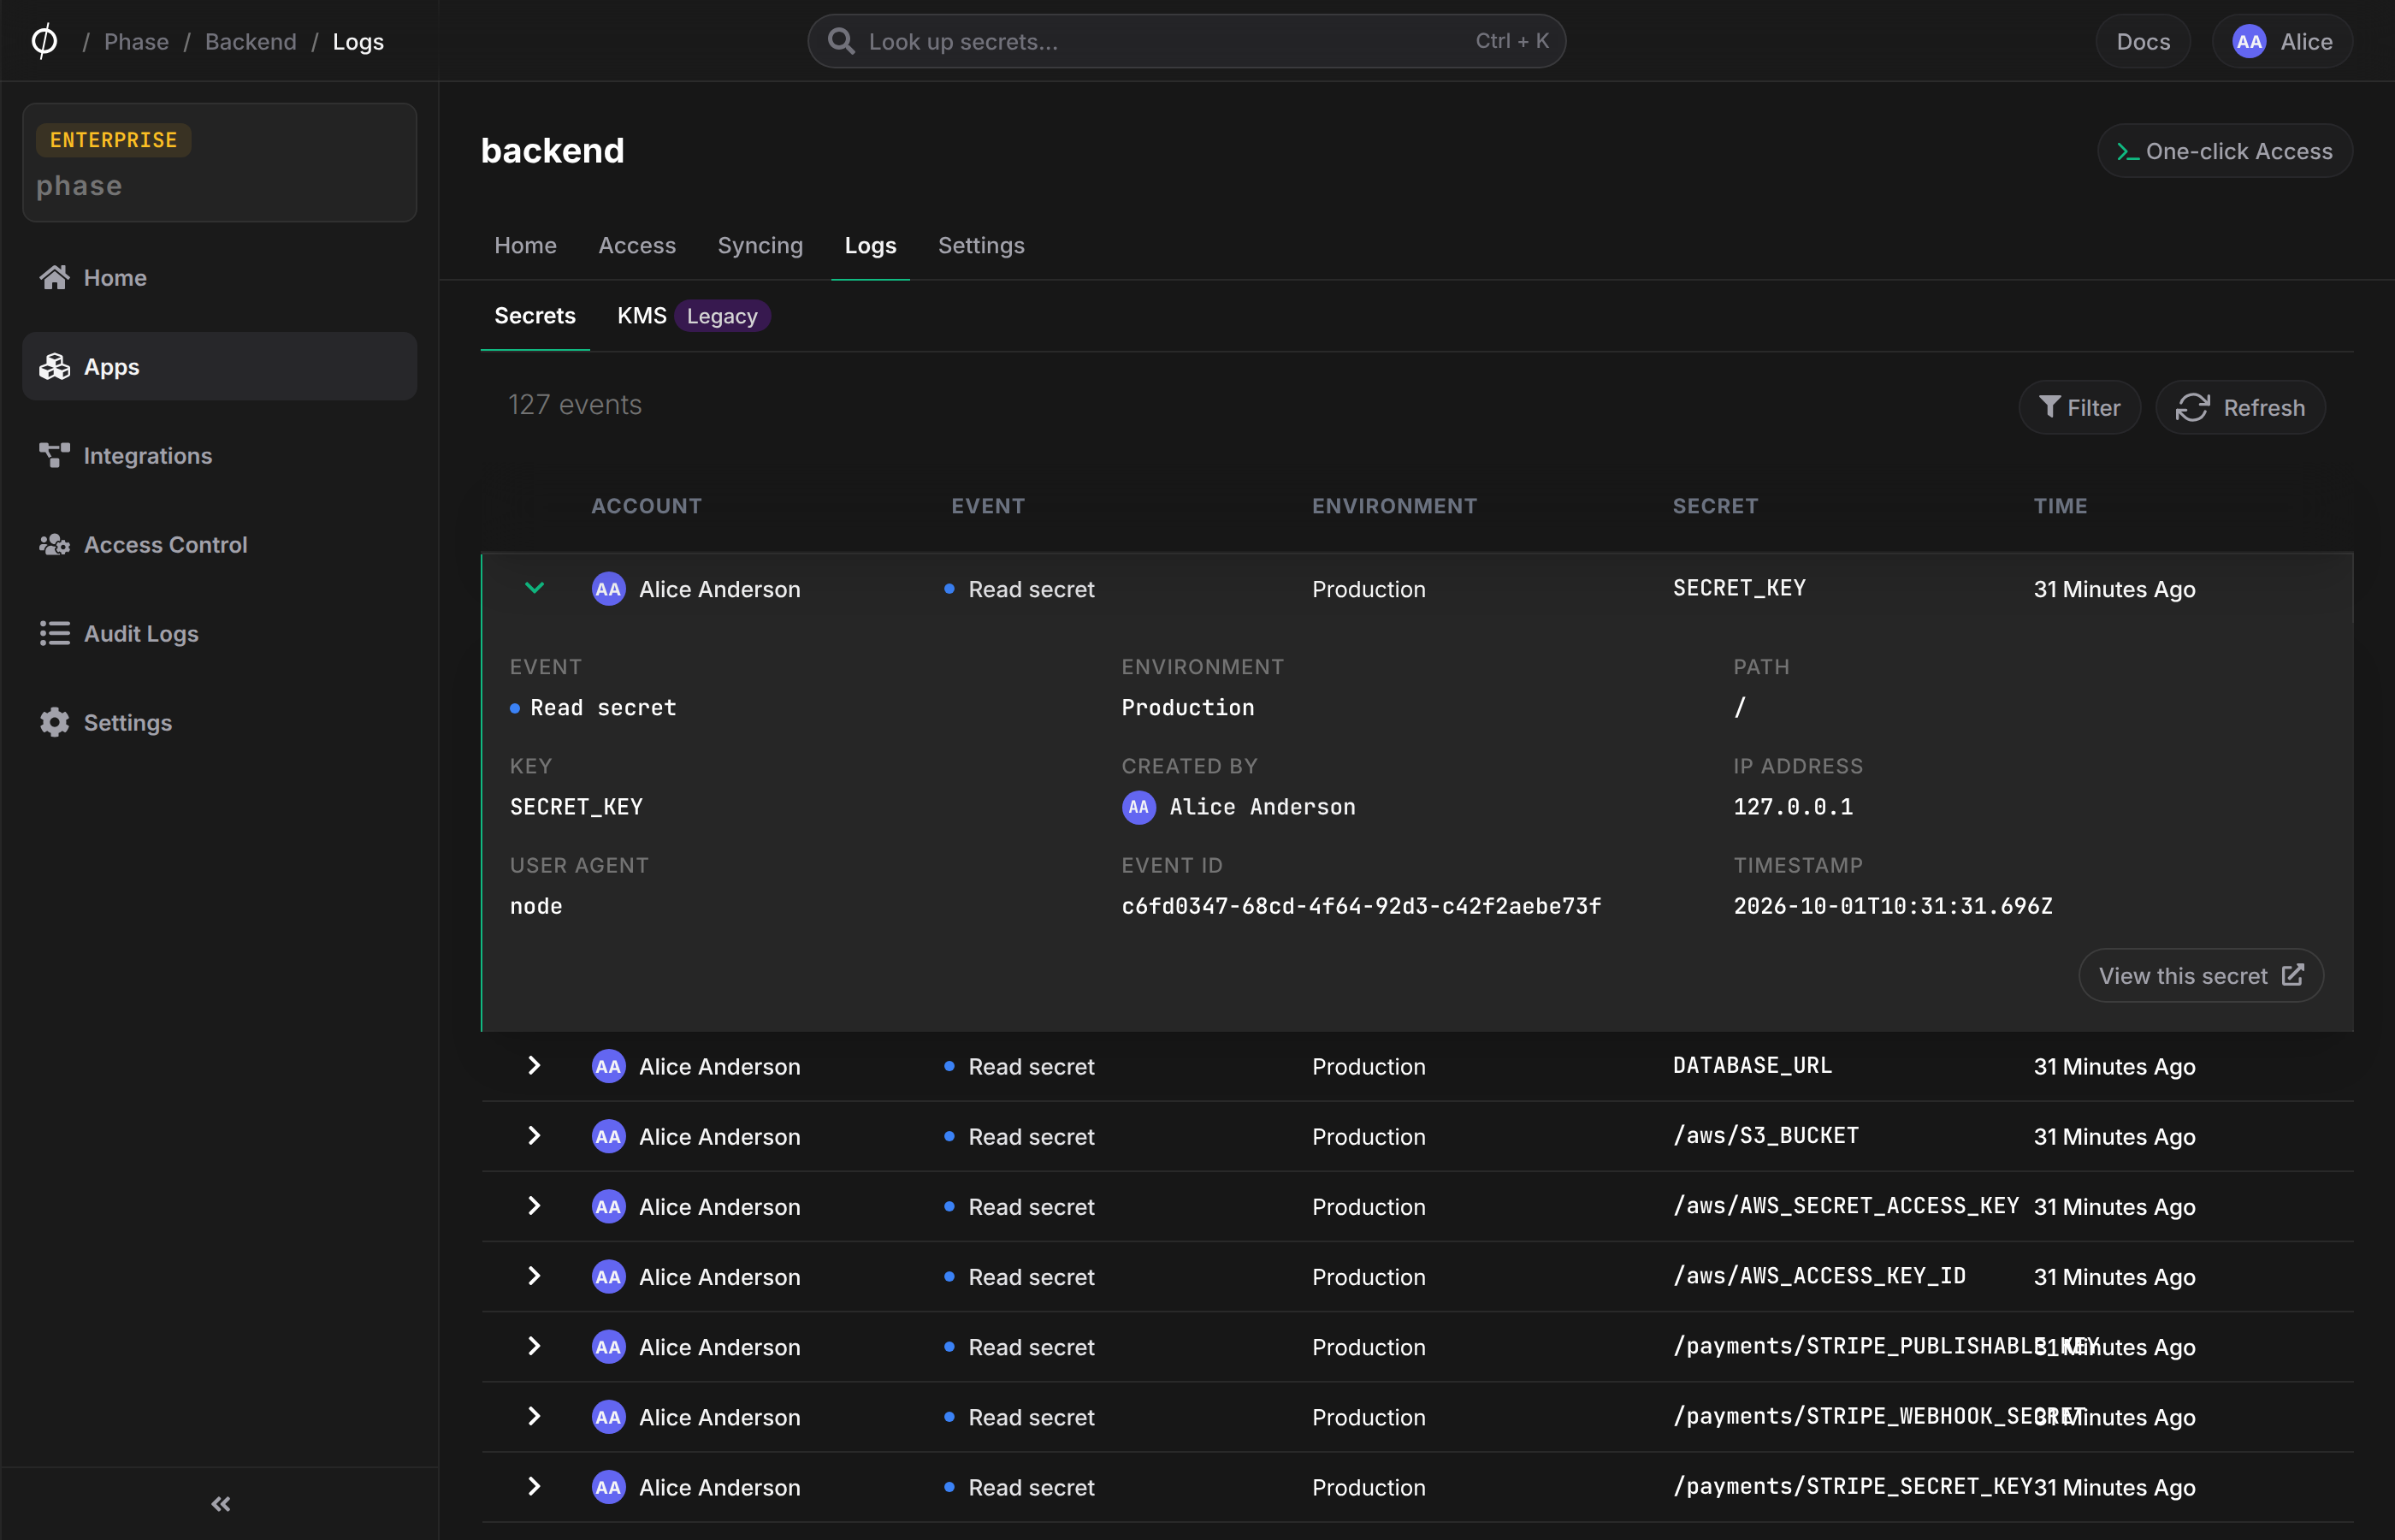Click Alice Anderson avatar in Created By

point(1138,807)
